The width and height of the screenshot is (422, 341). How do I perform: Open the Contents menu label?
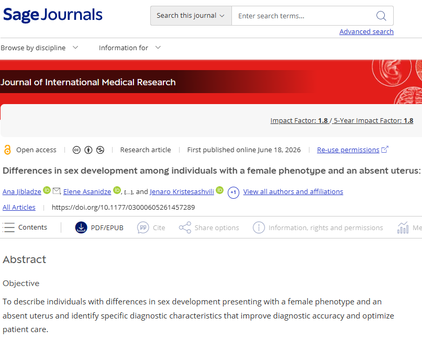pyautogui.click(x=32, y=228)
